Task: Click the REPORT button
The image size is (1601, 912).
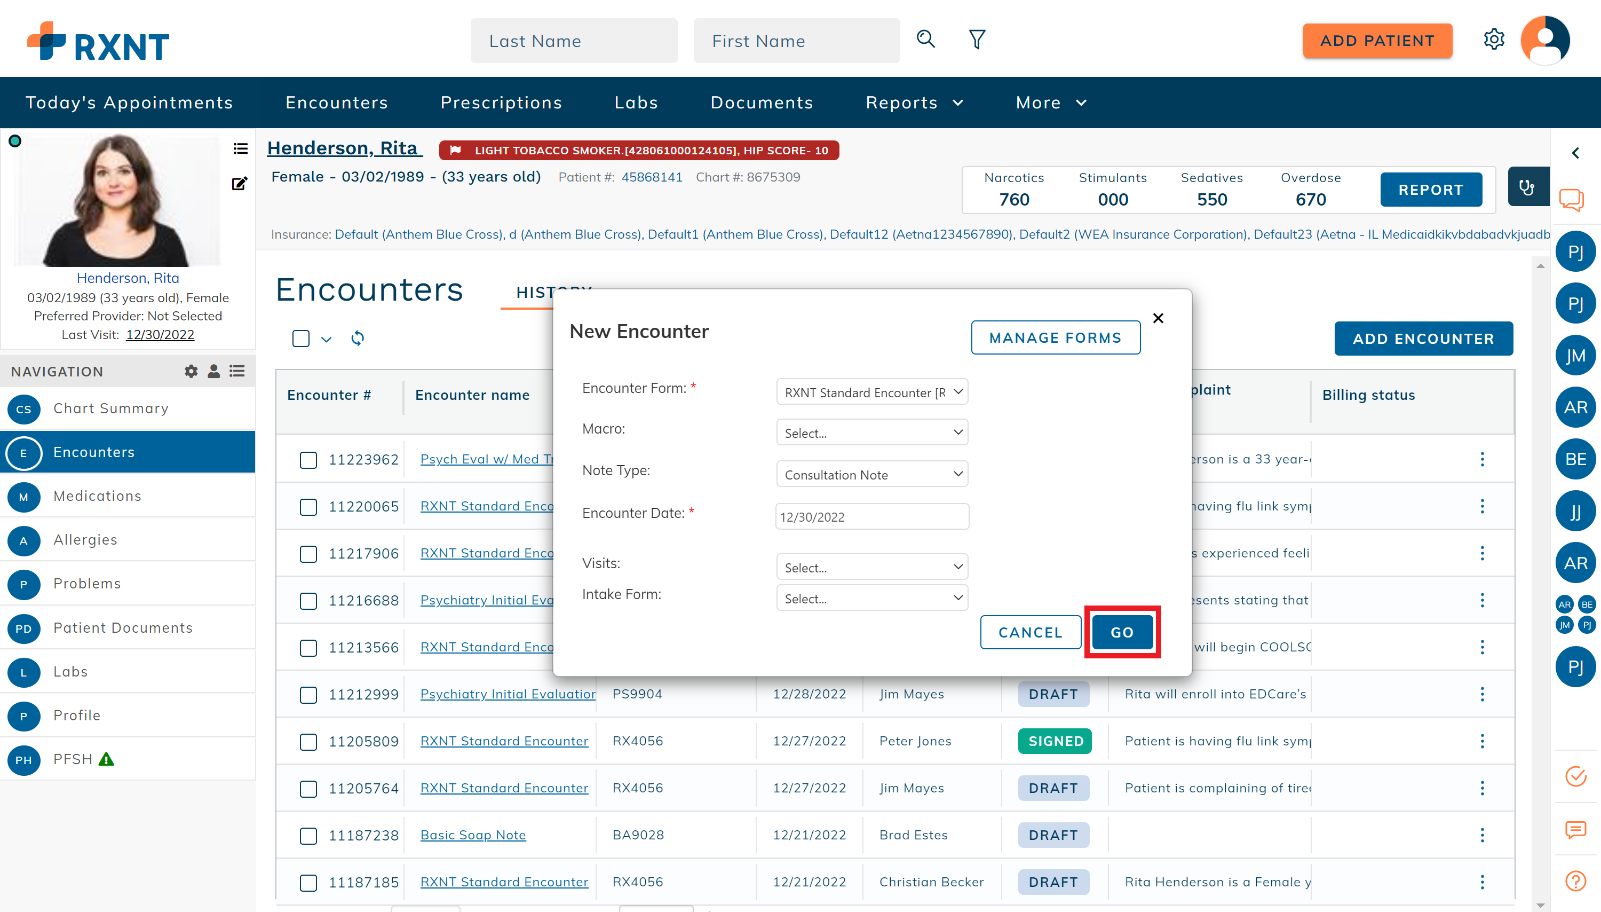Action: click(x=1431, y=189)
